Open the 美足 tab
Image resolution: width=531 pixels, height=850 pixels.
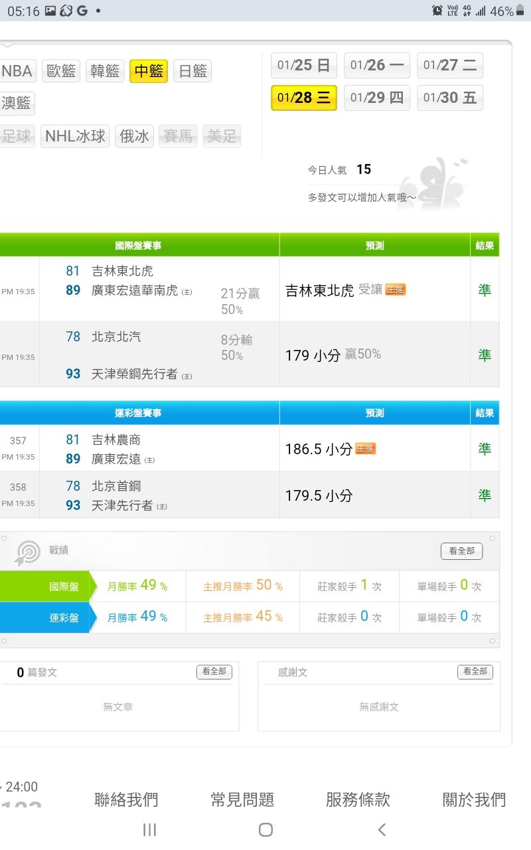point(222,136)
